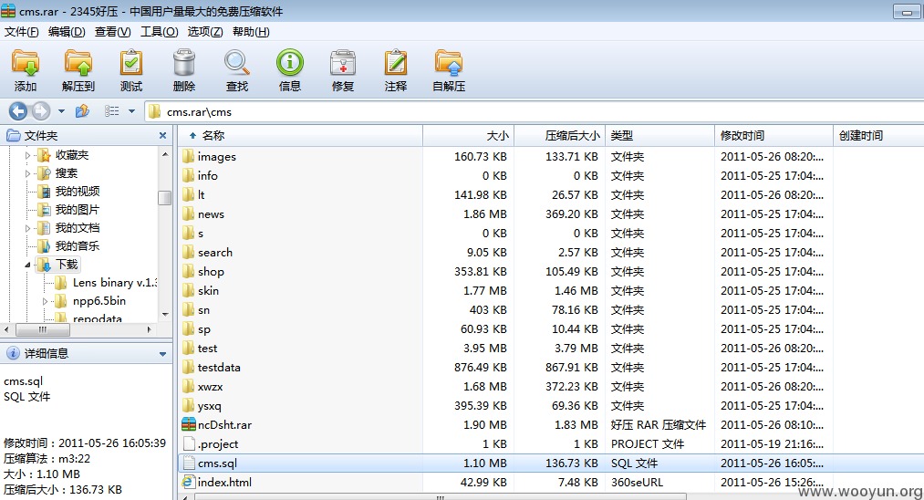The image size is (924, 500).
Task: Open the 选项(Z) menu
Action: point(205,32)
